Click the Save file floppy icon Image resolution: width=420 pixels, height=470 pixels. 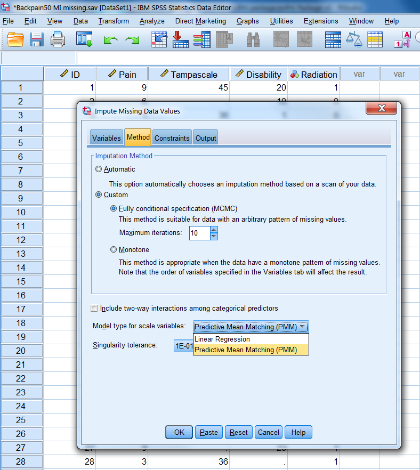[37, 39]
